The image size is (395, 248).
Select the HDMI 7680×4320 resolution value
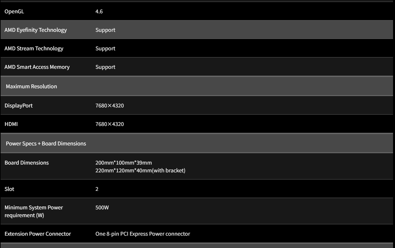109,124
